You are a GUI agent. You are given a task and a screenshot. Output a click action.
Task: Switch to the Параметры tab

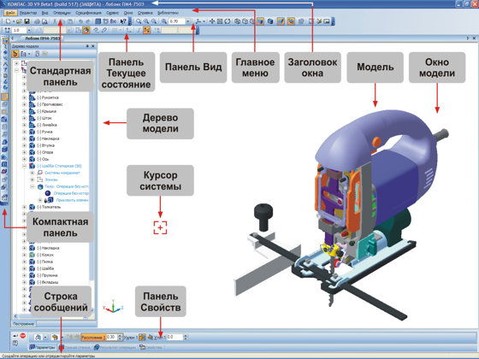click(43, 347)
